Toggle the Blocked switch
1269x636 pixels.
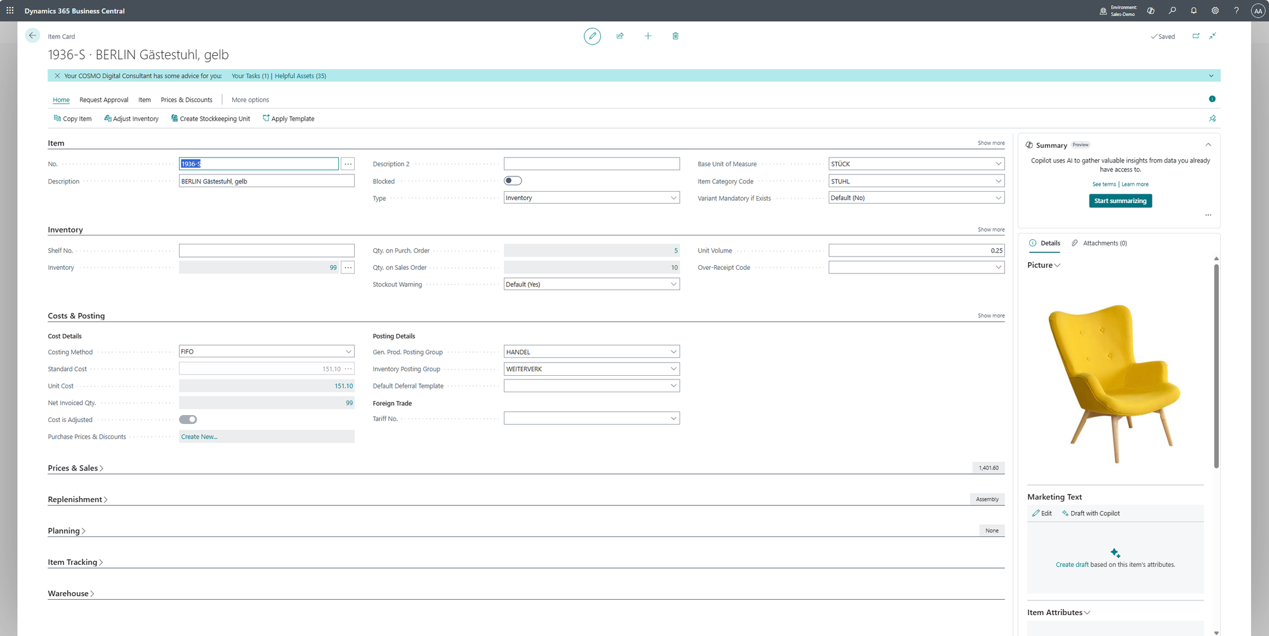(x=513, y=181)
